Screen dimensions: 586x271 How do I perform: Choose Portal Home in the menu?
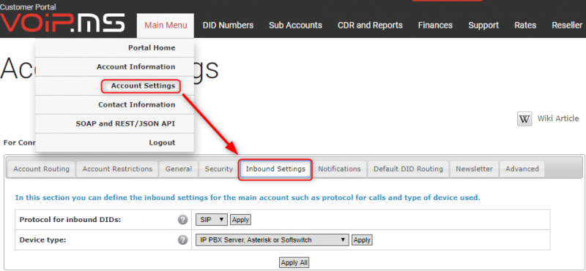tap(152, 47)
